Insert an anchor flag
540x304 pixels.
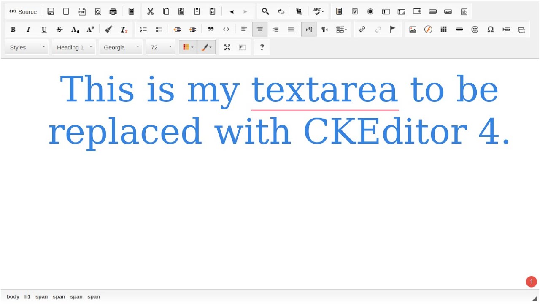pos(393,29)
